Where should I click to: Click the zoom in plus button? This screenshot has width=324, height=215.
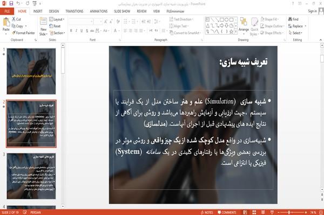coord(306,212)
